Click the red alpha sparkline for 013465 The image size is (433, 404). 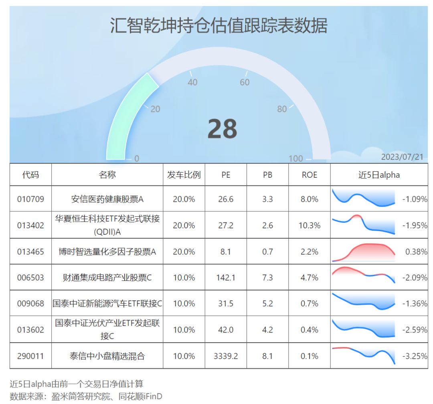pos(363,252)
